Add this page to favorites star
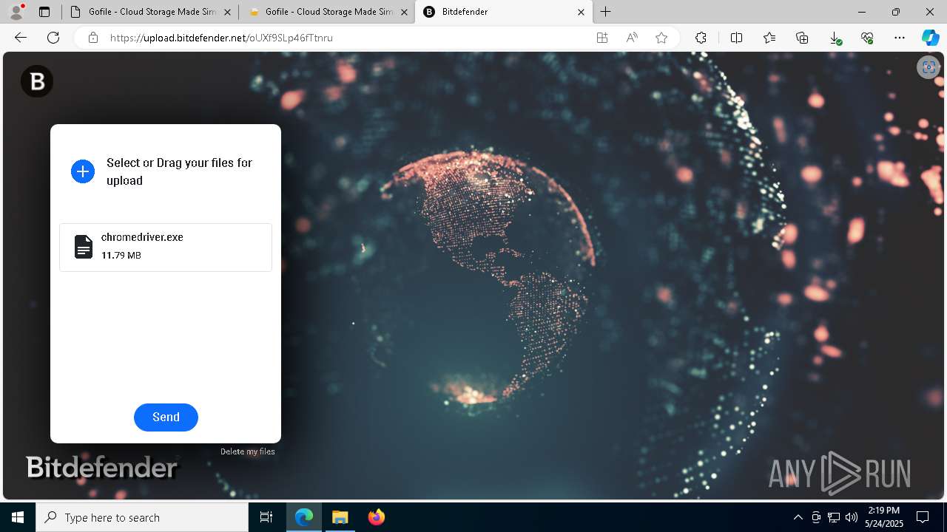Image resolution: width=947 pixels, height=532 pixels. coord(661,38)
